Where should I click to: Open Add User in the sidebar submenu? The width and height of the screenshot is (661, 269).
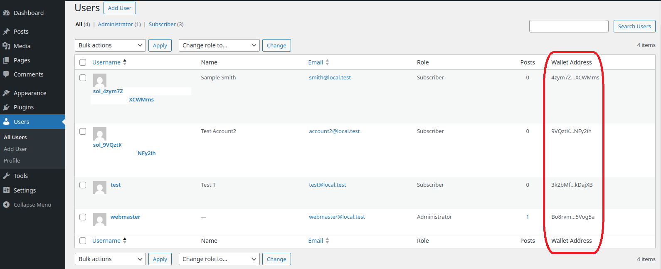(15, 149)
